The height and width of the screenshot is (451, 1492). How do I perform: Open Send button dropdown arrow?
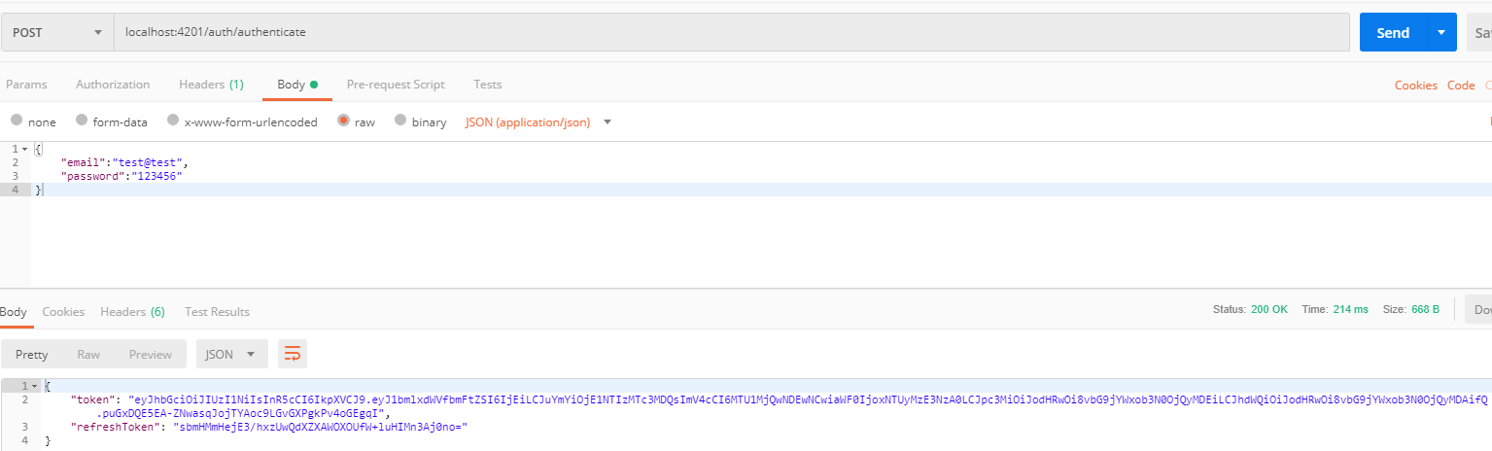pyautogui.click(x=1441, y=32)
